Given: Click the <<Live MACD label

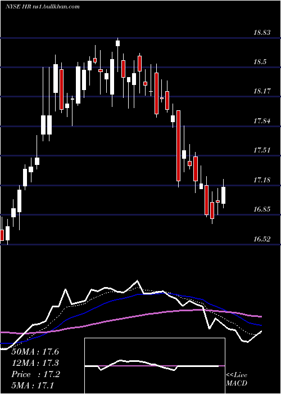Looking at the screenshot, I should (x=237, y=379).
